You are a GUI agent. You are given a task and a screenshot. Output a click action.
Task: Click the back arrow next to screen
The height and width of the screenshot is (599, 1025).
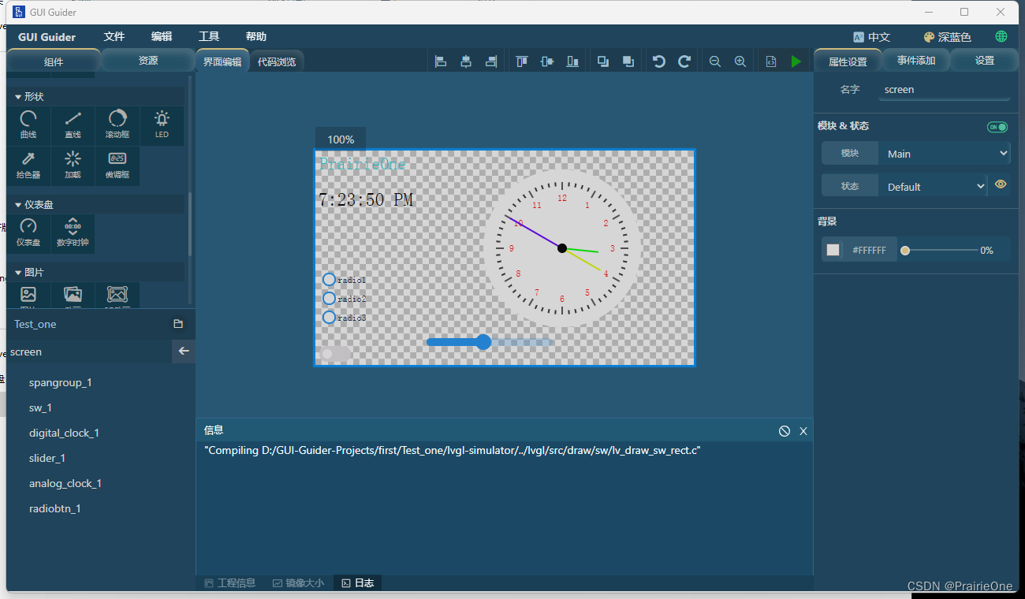pyautogui.click(x=184, y=352)
